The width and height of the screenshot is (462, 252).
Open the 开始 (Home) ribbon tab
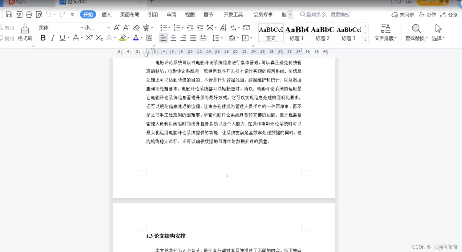coord(88,14)
